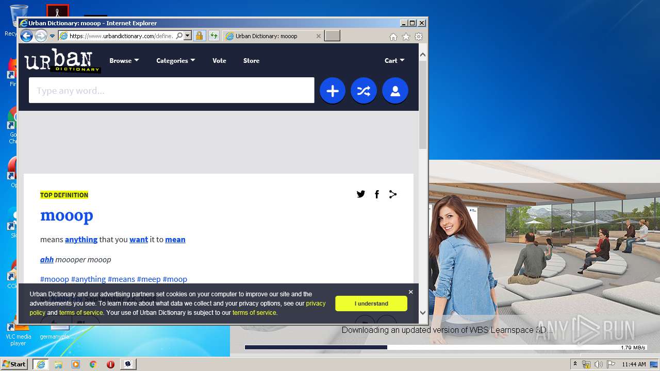Launch Chrome from the taskbar
The image size is (660, 371).
pos(93,364)
